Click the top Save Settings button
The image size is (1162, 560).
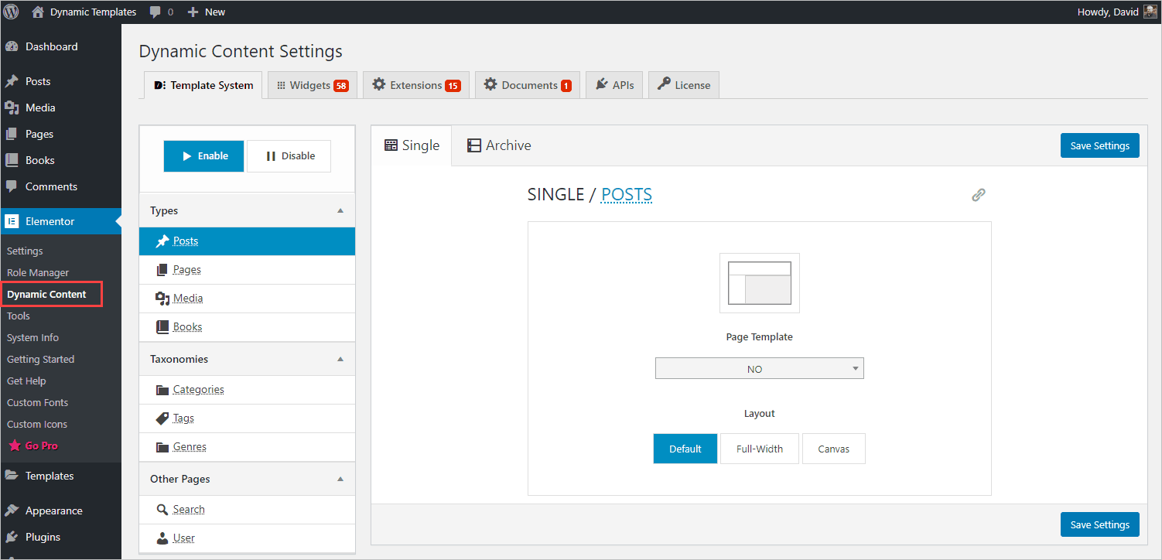point(1099,145)
